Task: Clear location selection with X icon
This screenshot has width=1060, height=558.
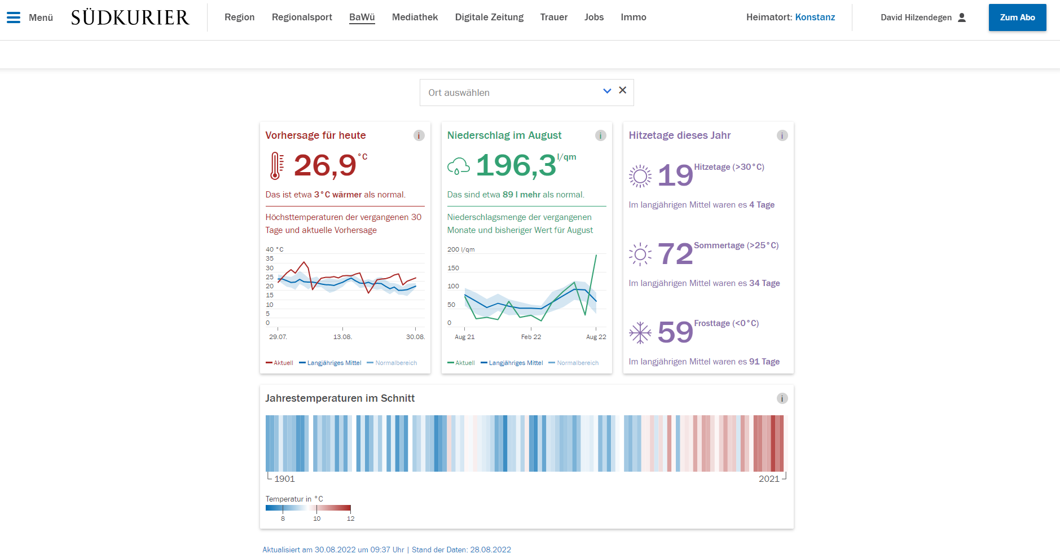Action: coord(623,90)
